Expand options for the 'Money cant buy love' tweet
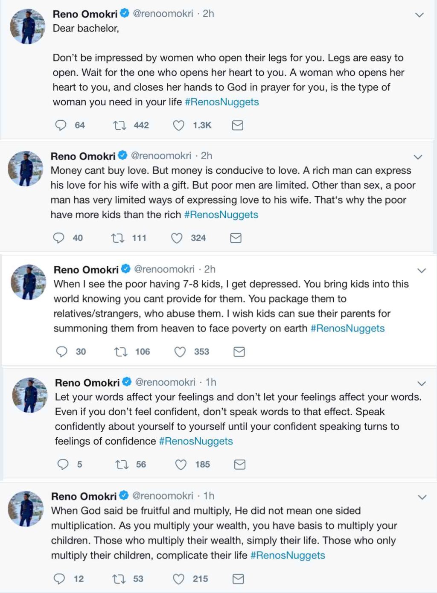Image resolution: width=437 pixels, height=593 pixels. 418,157
